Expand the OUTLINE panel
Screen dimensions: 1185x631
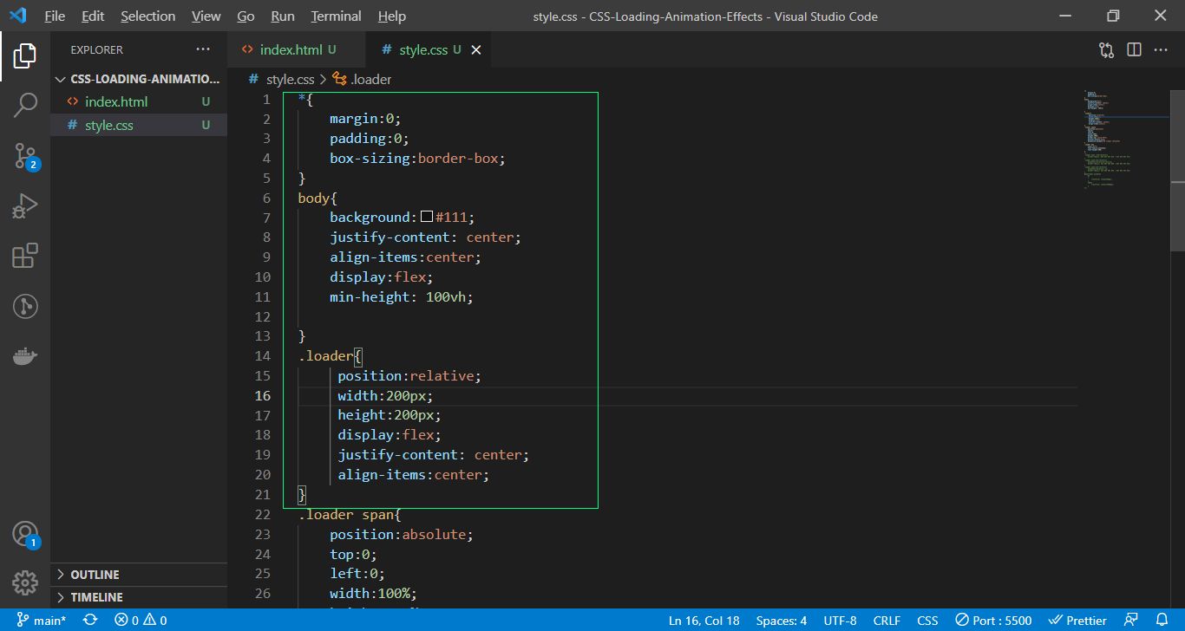(139, 575)
